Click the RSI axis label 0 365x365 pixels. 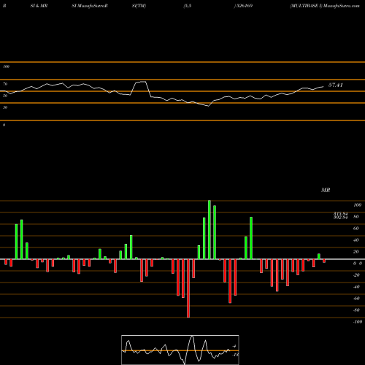[x=4, y=125]
